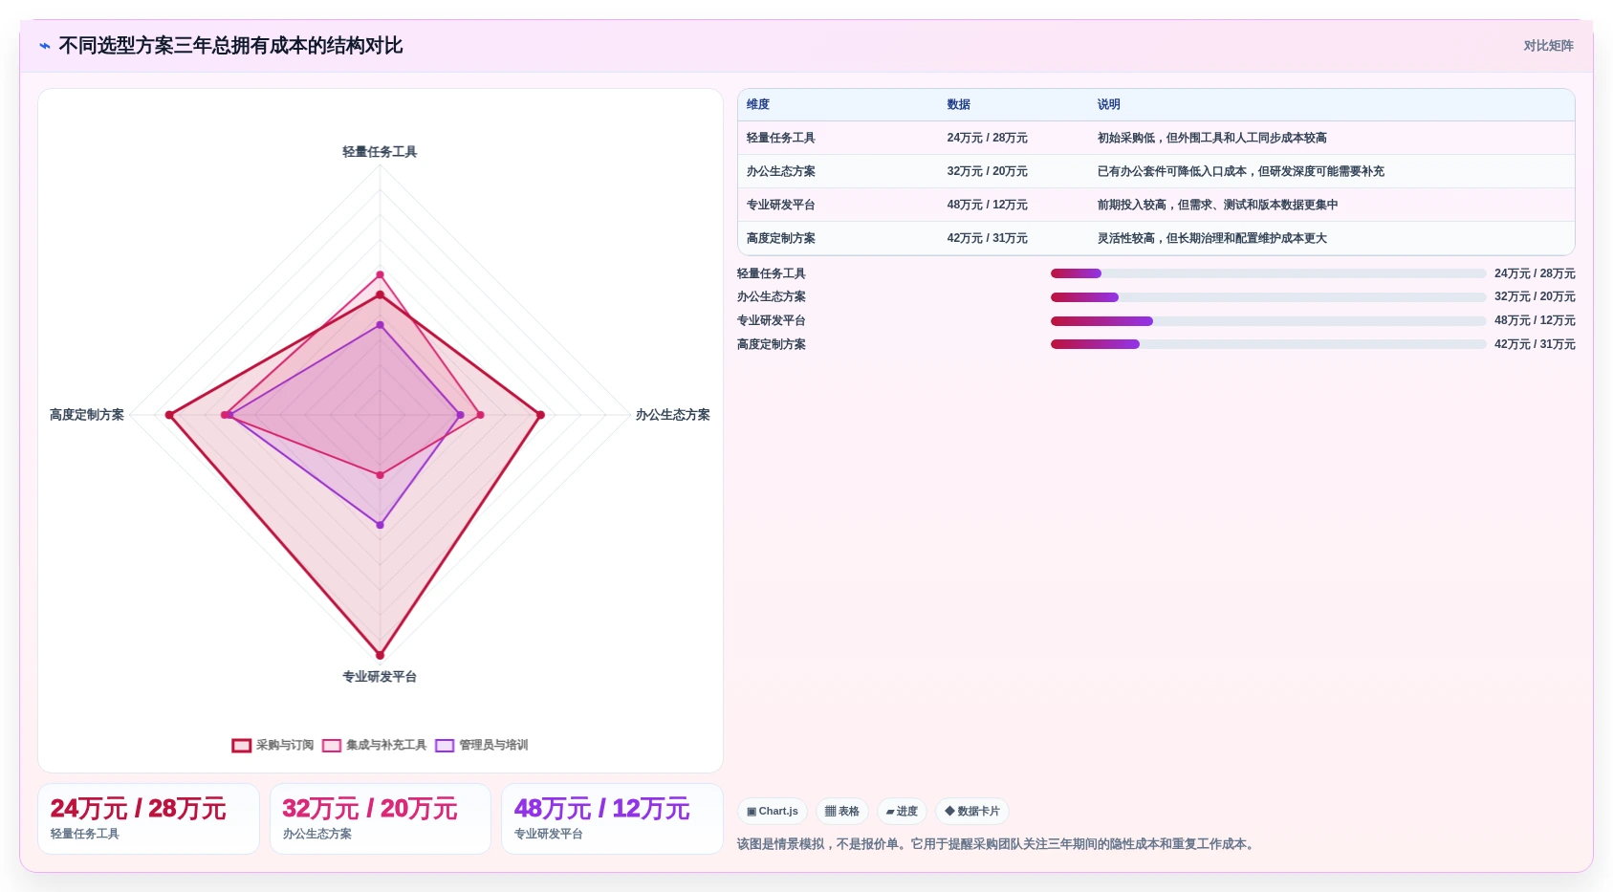Click table cell 专业研发平台
Viewport: 1613px width, 892px height.
pos(781,205)
